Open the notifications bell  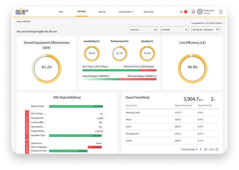193,12
